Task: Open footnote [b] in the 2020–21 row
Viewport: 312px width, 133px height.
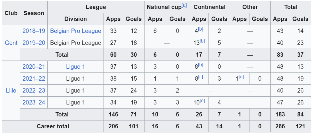Action: (x=201, y=65)
